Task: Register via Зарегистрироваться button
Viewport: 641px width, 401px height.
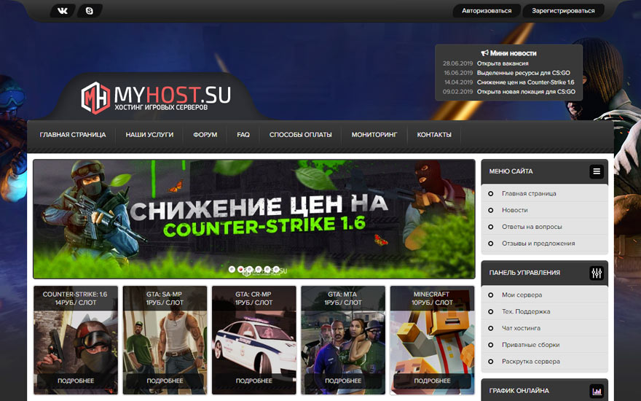Action: [563, 11]
